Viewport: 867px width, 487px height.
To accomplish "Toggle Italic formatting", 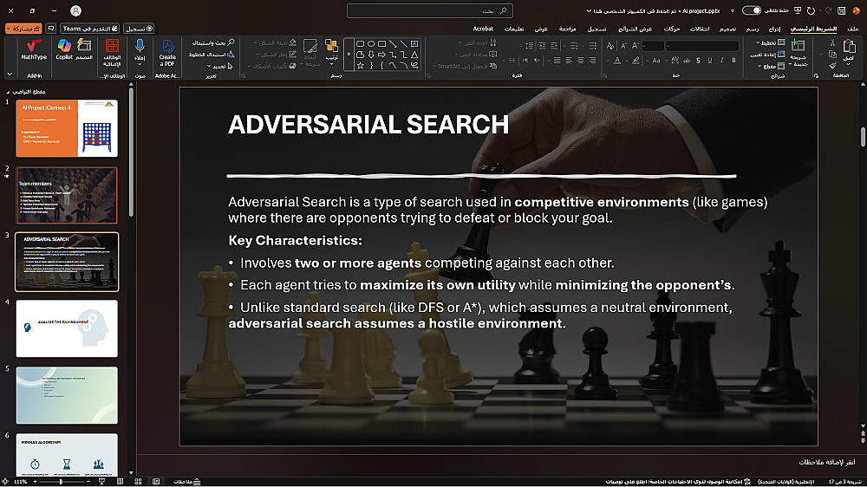I will (x=721, y=61).
